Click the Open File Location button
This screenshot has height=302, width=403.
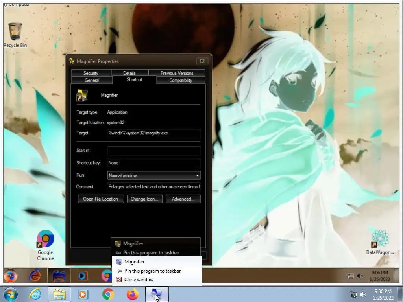101,199
